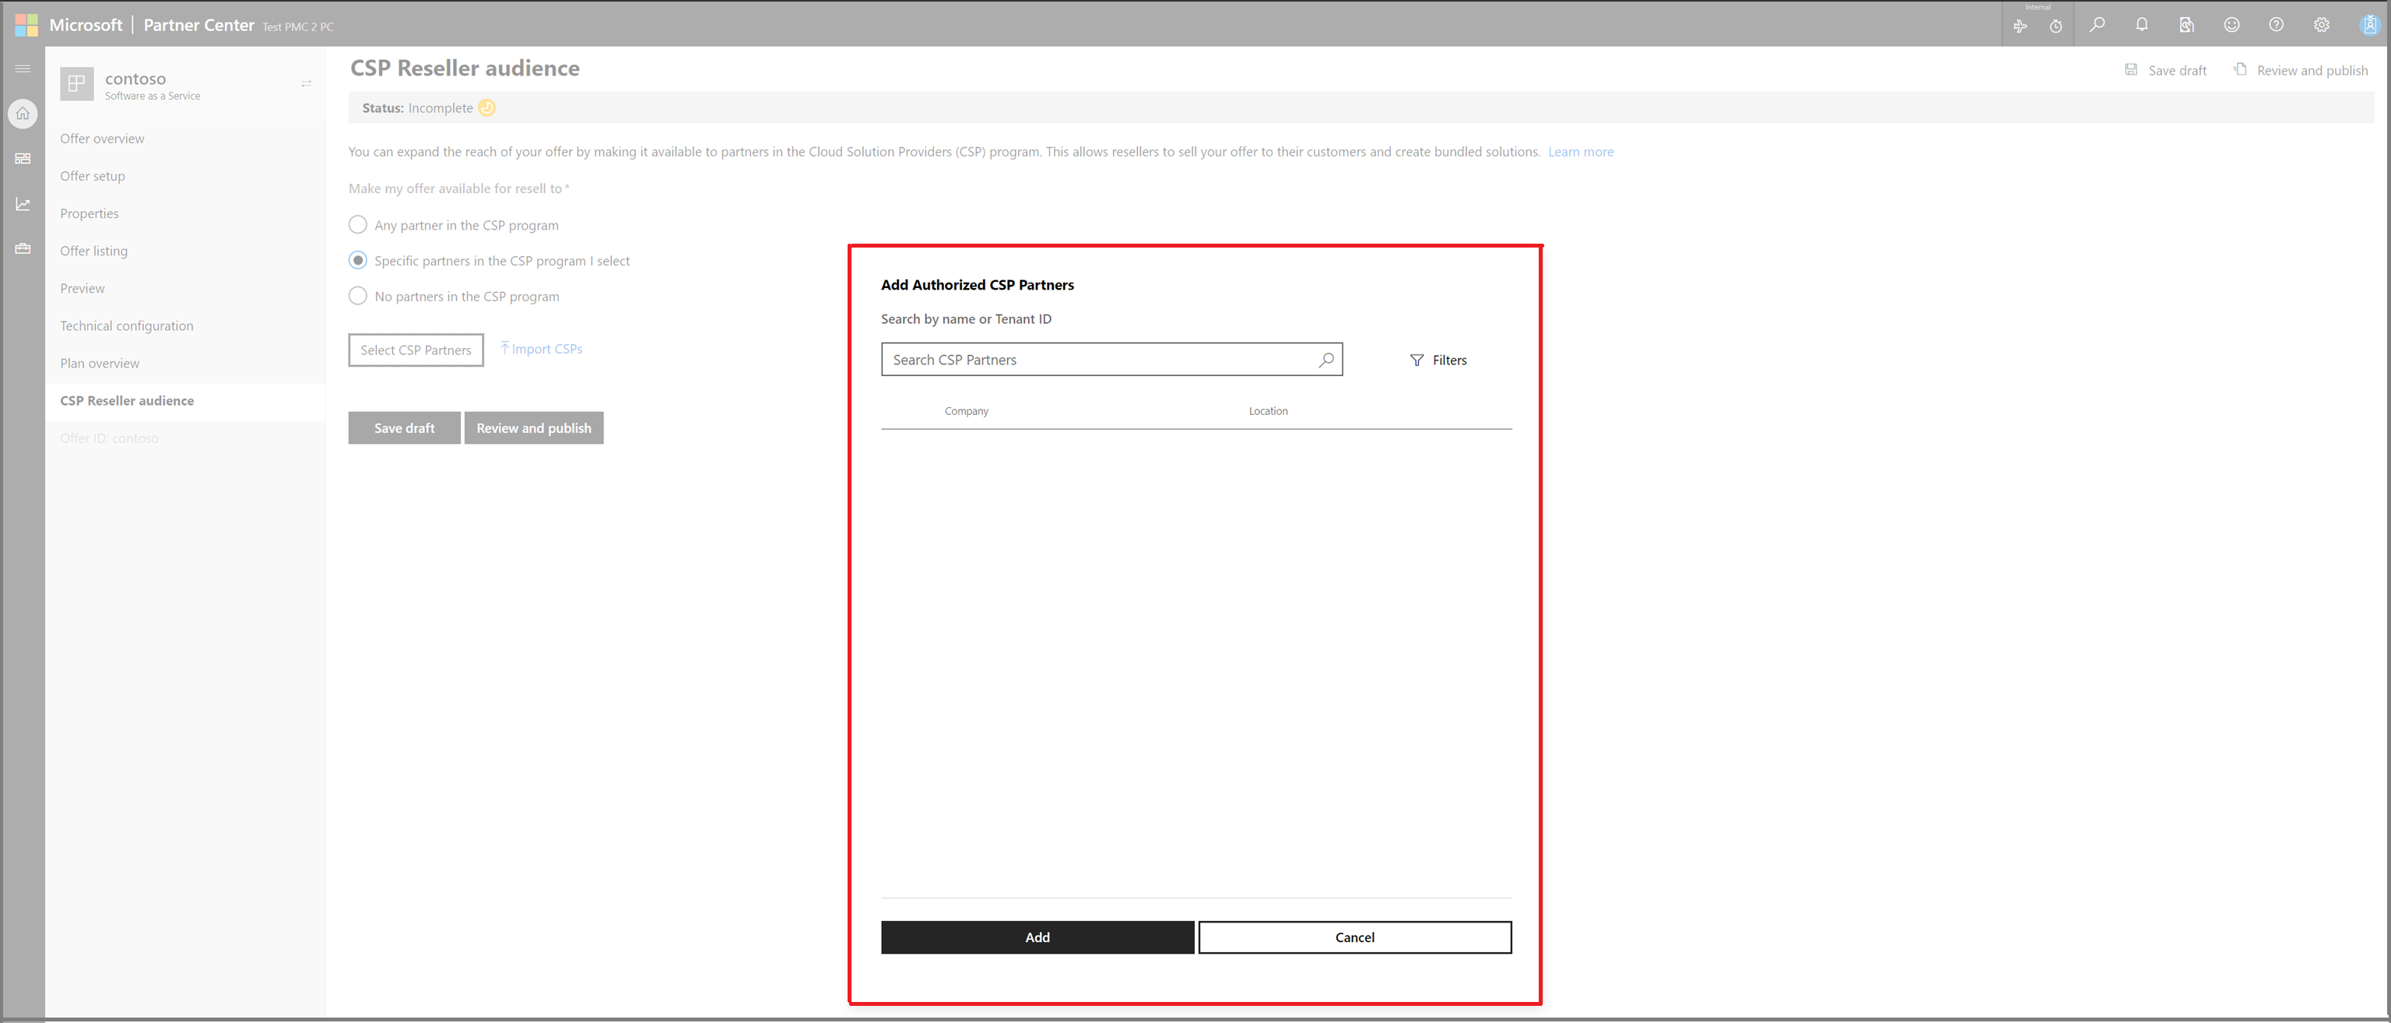Click the Import CSPs text link
2391x1023 pixels.
542,349
